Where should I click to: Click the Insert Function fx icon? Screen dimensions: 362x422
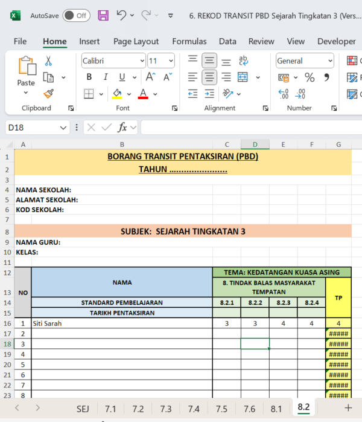pos(122,128)
